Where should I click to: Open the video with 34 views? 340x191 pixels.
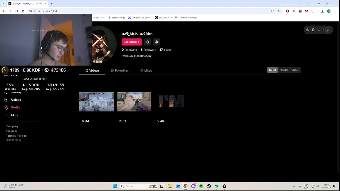pyautogui.click(x=96, y=102)
